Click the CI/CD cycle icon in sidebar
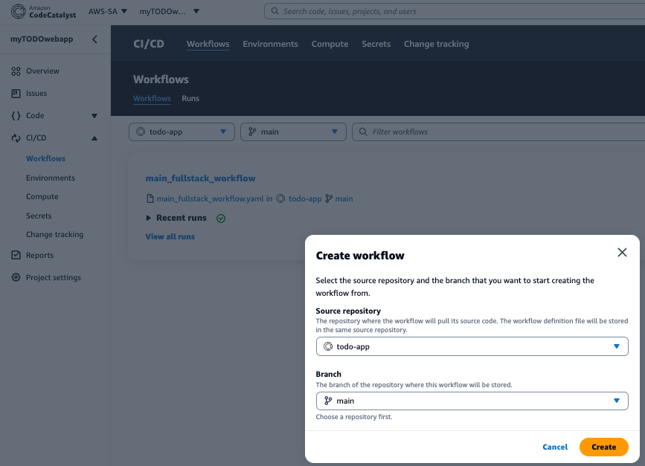645x466 pixels. pyautogui.click(x=16, y=138)
